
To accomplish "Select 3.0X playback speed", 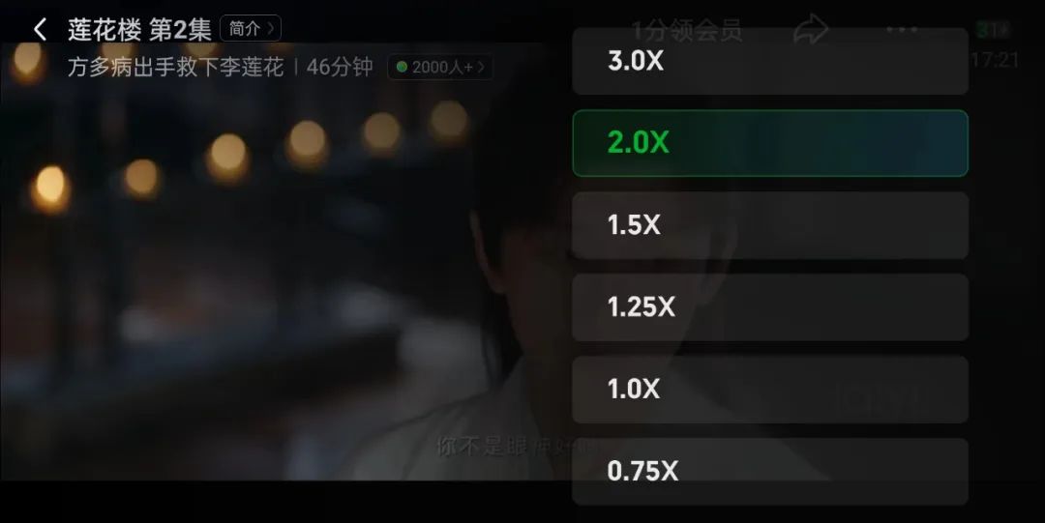I will 770,61.
